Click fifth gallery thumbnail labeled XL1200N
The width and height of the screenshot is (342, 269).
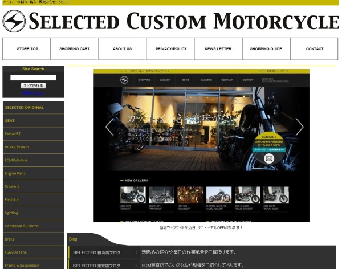pos(247,195)
